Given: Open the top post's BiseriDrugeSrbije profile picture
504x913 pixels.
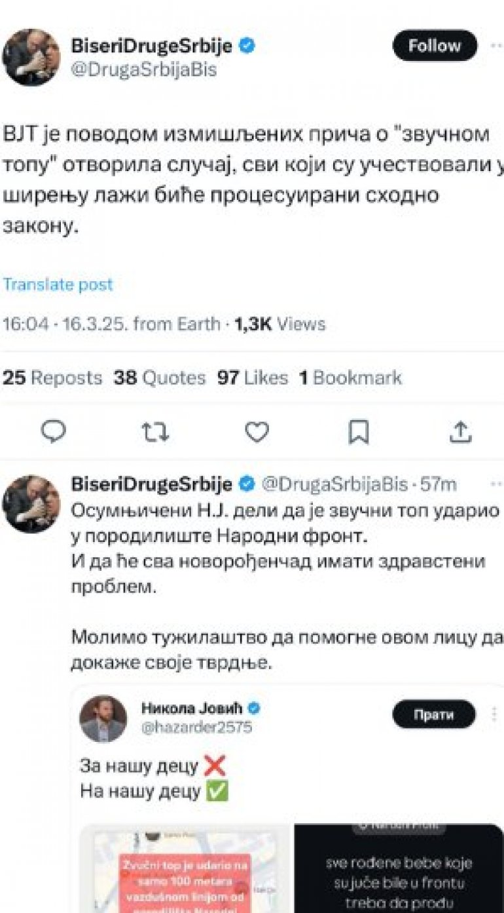Looking at the screenshot, I should tap(31, 57).
